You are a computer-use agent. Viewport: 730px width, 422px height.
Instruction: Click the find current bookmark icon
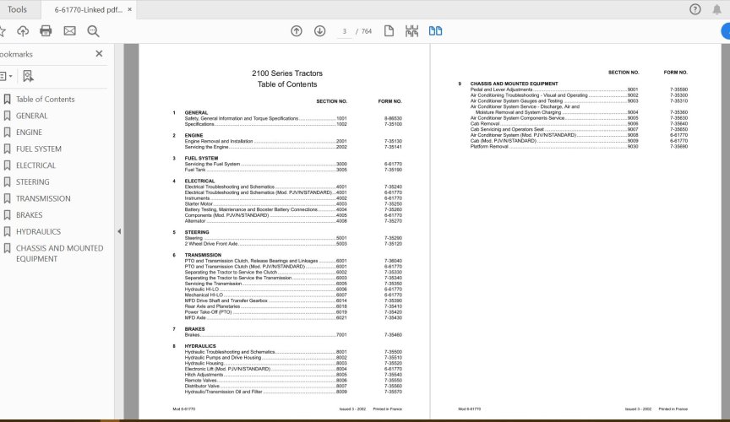click(28, 76)
